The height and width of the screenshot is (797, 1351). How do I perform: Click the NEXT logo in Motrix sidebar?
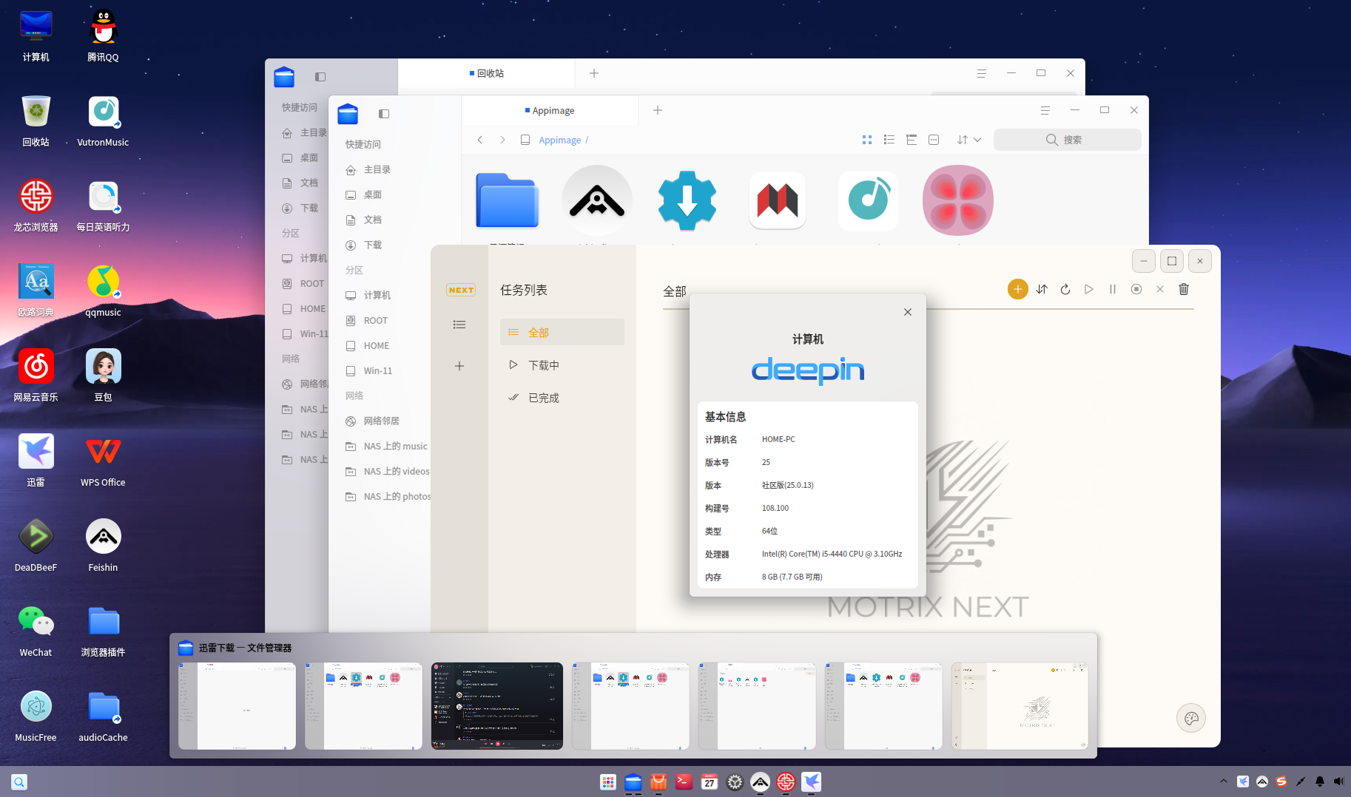461,290
